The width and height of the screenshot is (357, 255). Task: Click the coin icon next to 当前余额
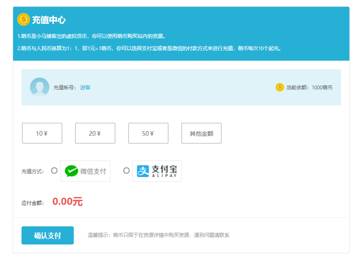[279, 87]
